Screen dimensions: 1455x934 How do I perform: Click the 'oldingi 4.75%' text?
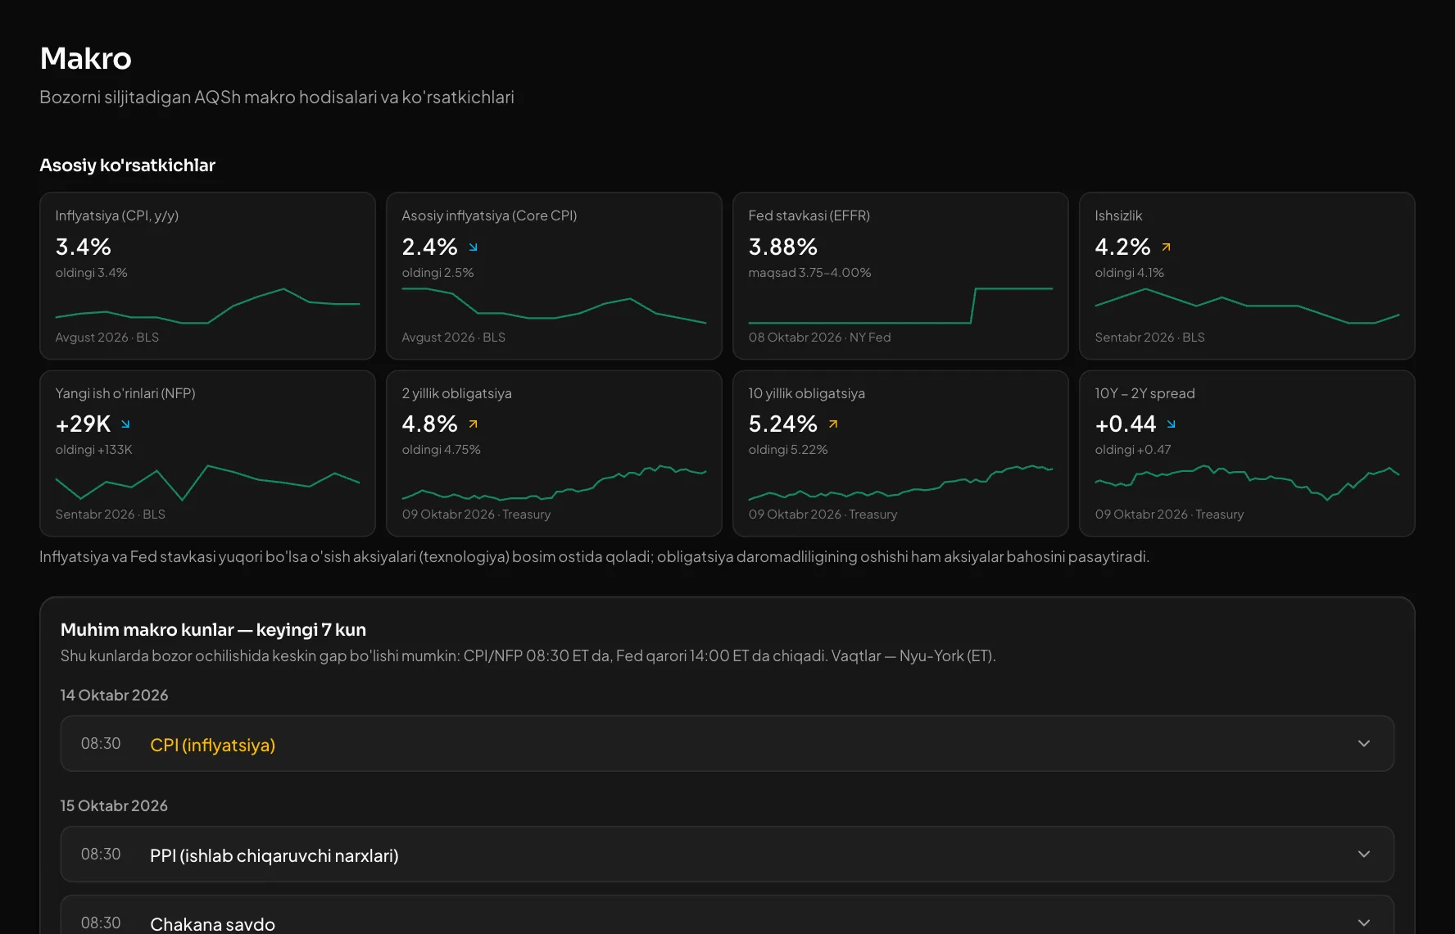441,450
